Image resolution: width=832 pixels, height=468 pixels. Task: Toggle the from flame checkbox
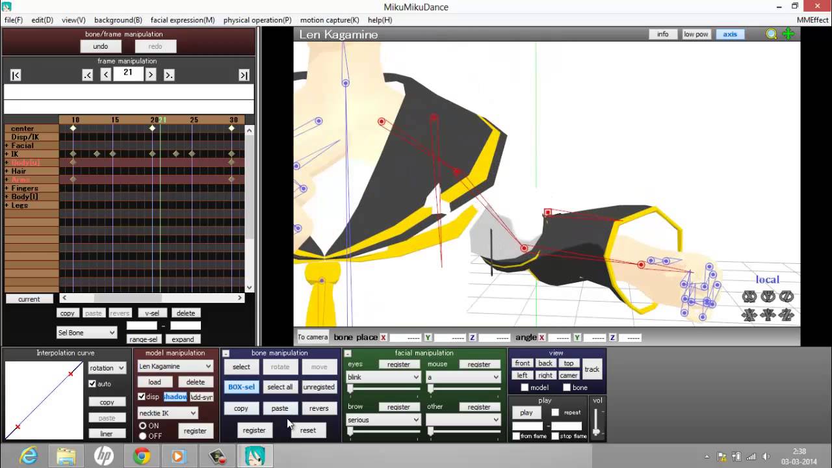pyautogui.click(x=516, y=436)
